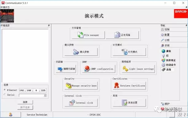Viewport: 188px width, 118px height.
Task: Click the 其他设置 button
Action: coord(129,102)
